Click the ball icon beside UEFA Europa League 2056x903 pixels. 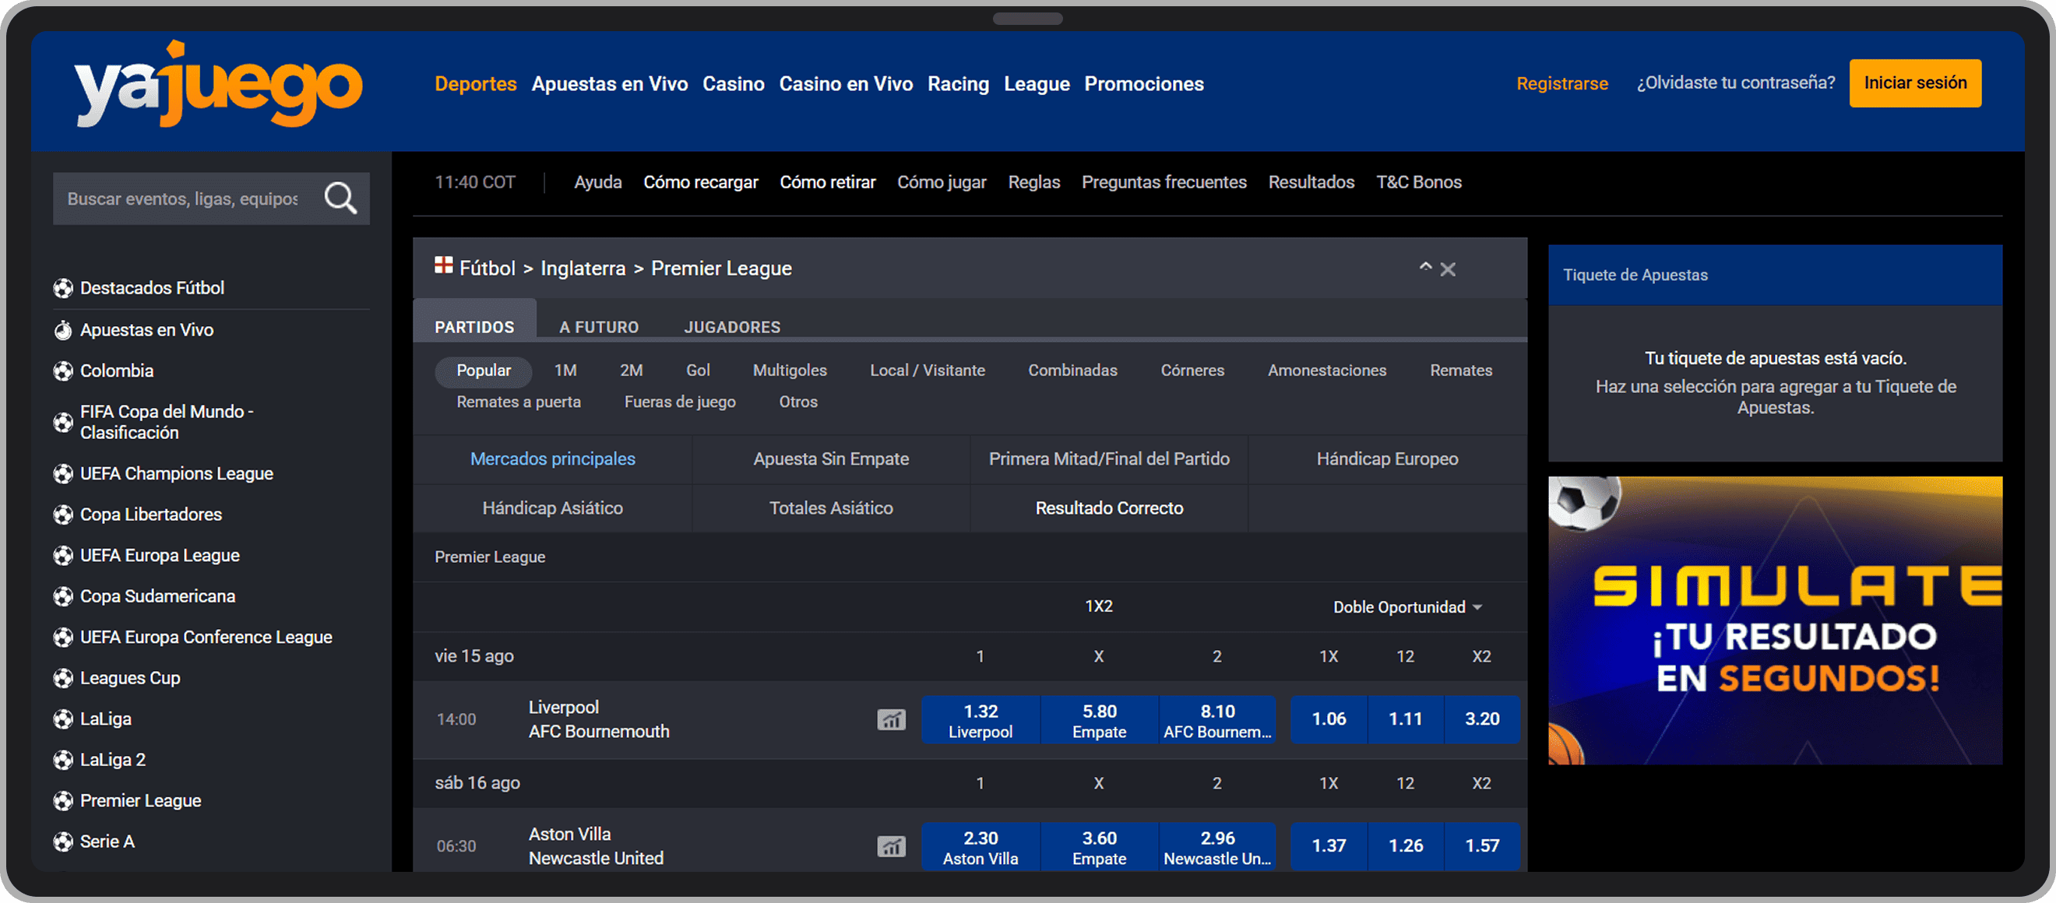pos(63,555)
